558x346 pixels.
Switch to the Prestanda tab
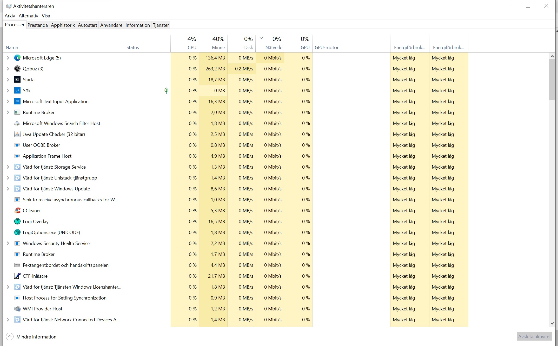[x=38, y=25]
